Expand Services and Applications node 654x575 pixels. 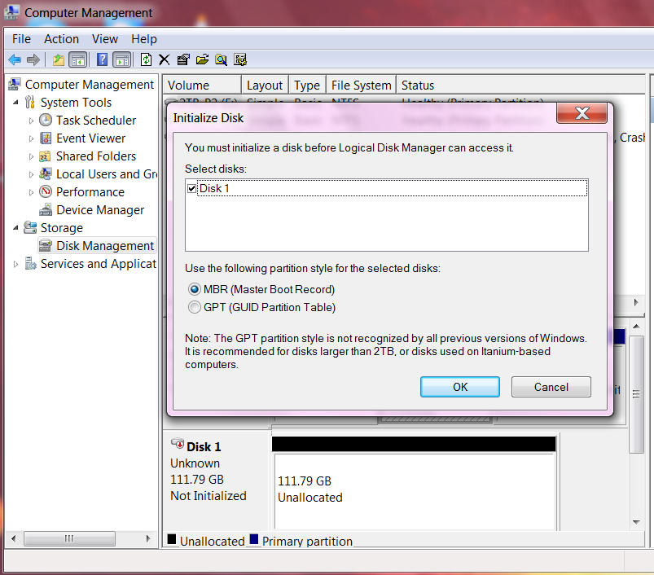tap(16, 264)
